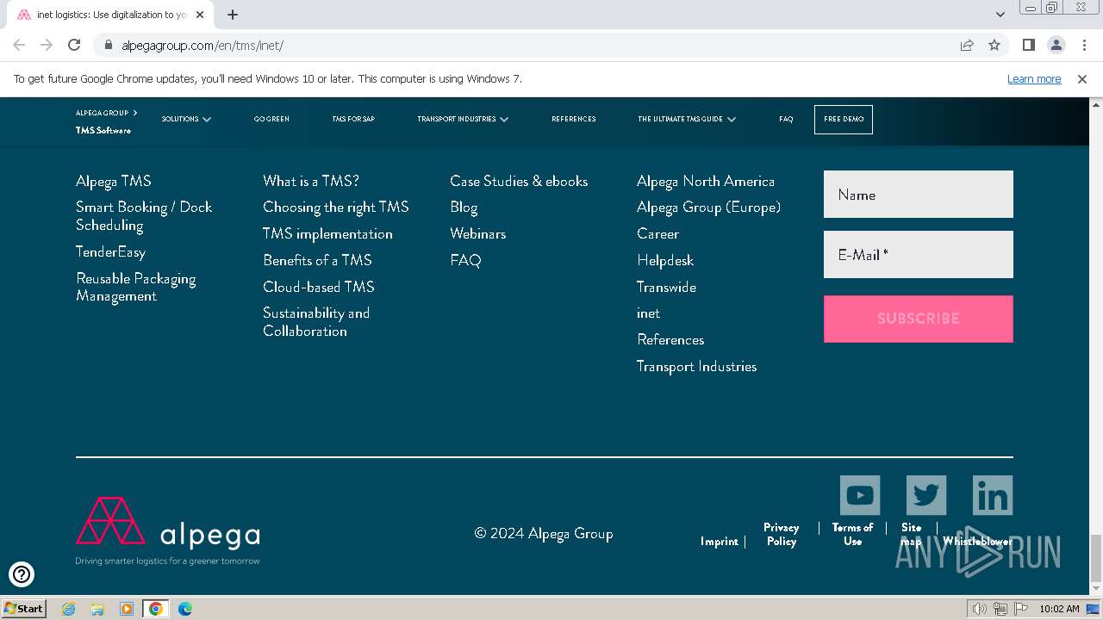Open the Twitter social icon
The image size is (1103, 620).
point(926,495)
